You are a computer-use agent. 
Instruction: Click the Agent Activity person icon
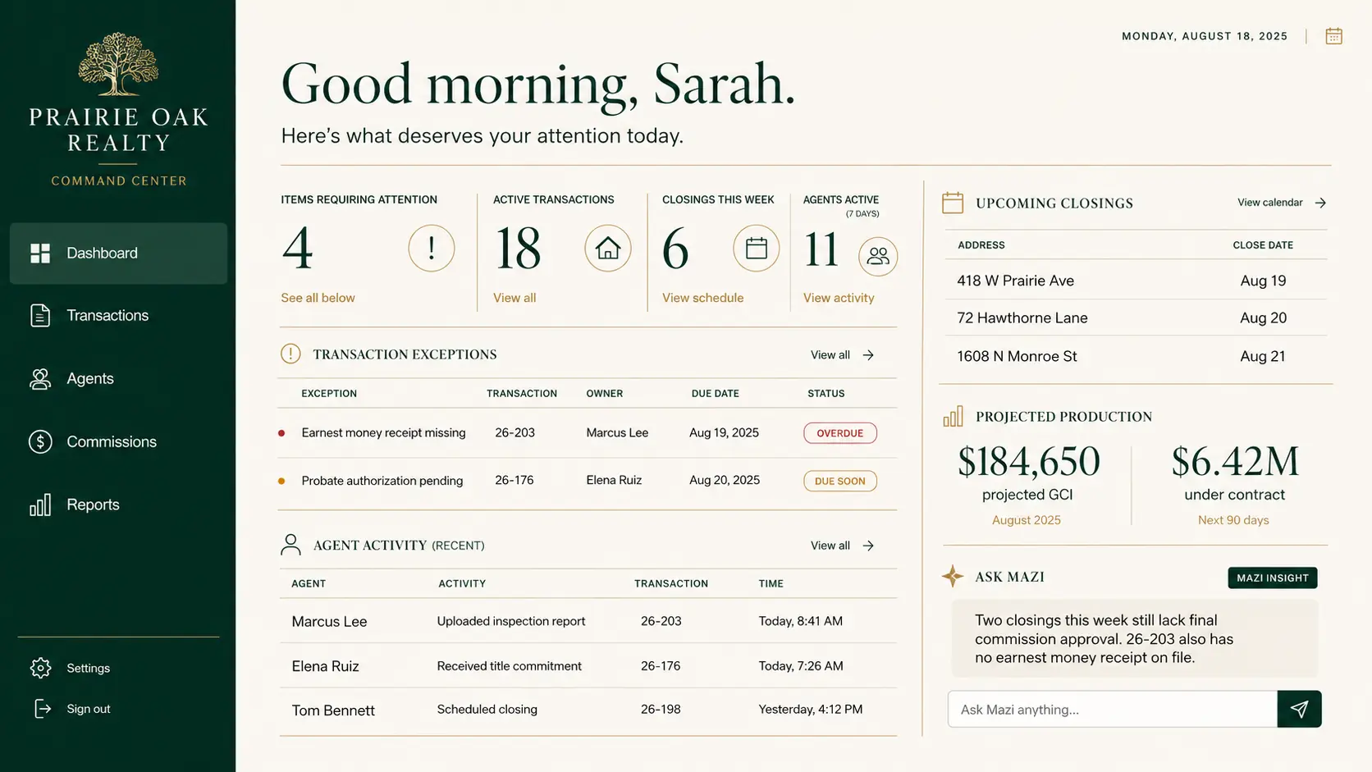(290, 545)
